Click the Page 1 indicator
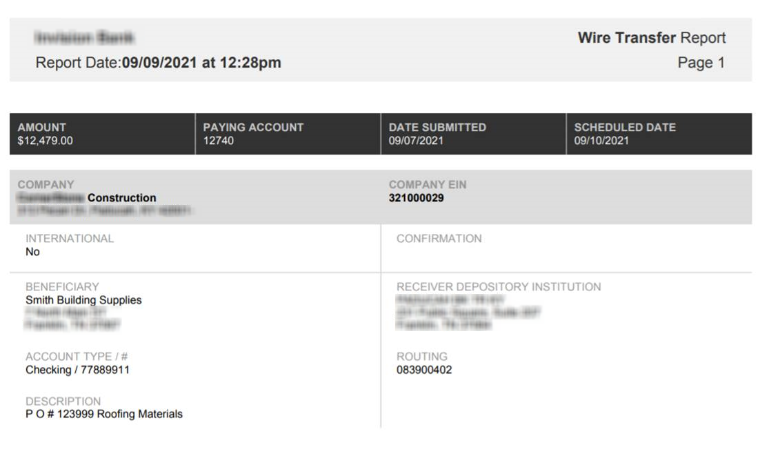The height and width of the screenshot is (465, 769). click(x=701, y=63)
